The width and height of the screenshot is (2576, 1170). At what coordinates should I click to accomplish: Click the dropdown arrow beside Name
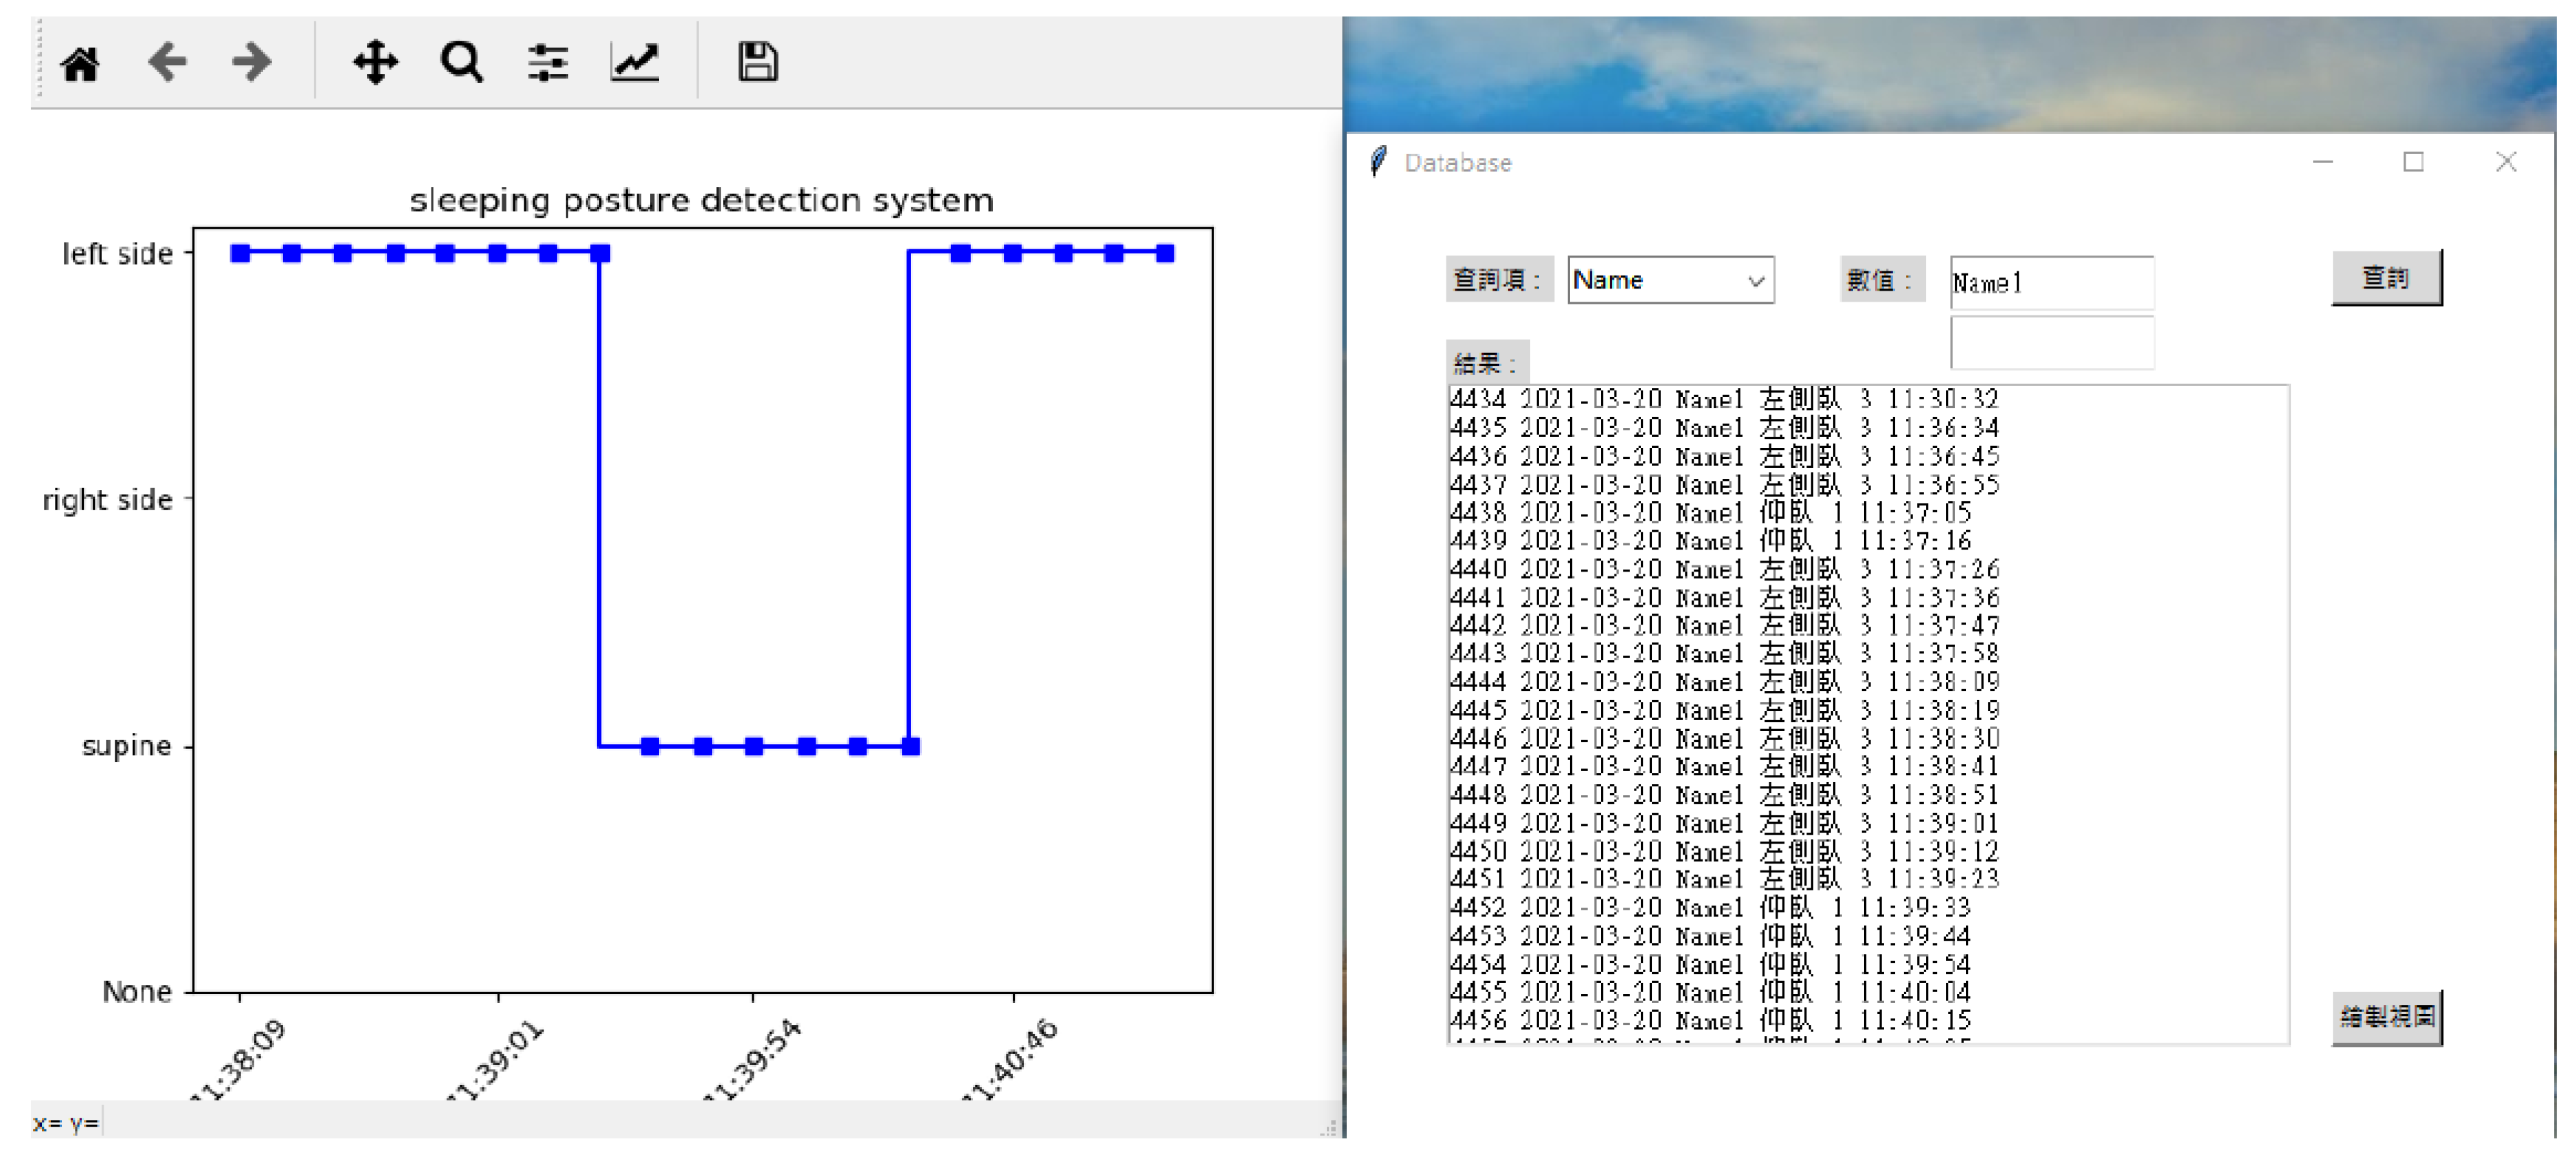coord(1755,281)
